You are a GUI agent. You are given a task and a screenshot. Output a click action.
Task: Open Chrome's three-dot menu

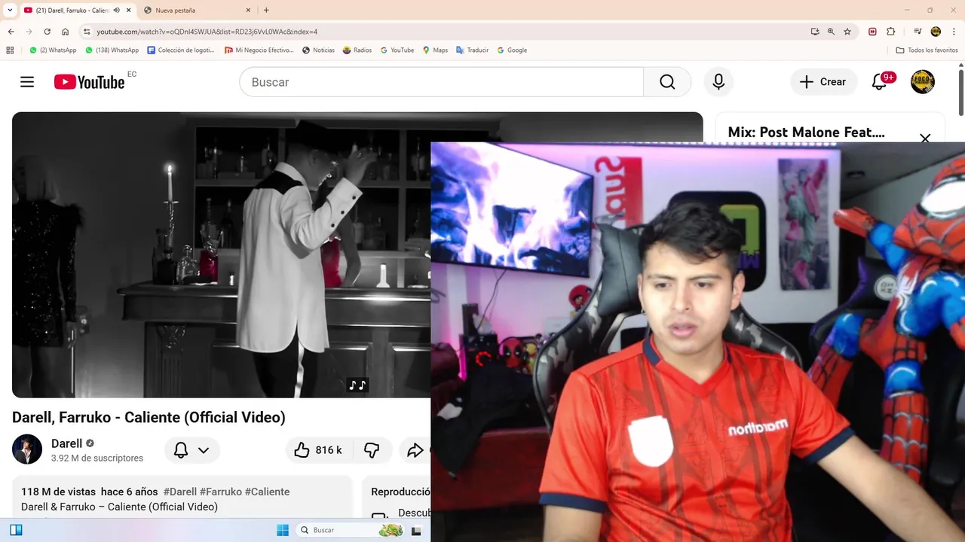tap(954, 32)
